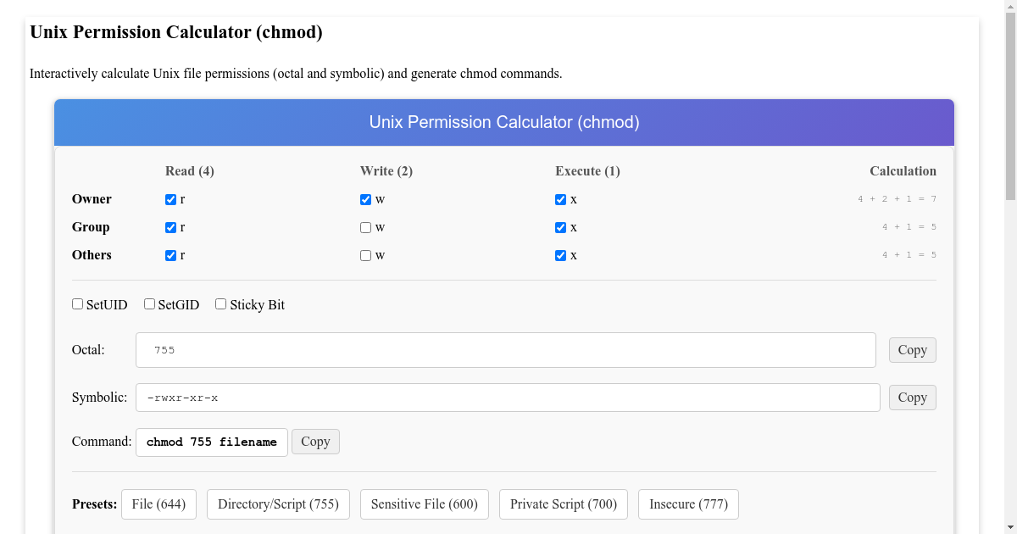1017x534 pixels.
Task: Apply the Insecure (777) preset
Action: pyautogui.click(x=688, y=503)
